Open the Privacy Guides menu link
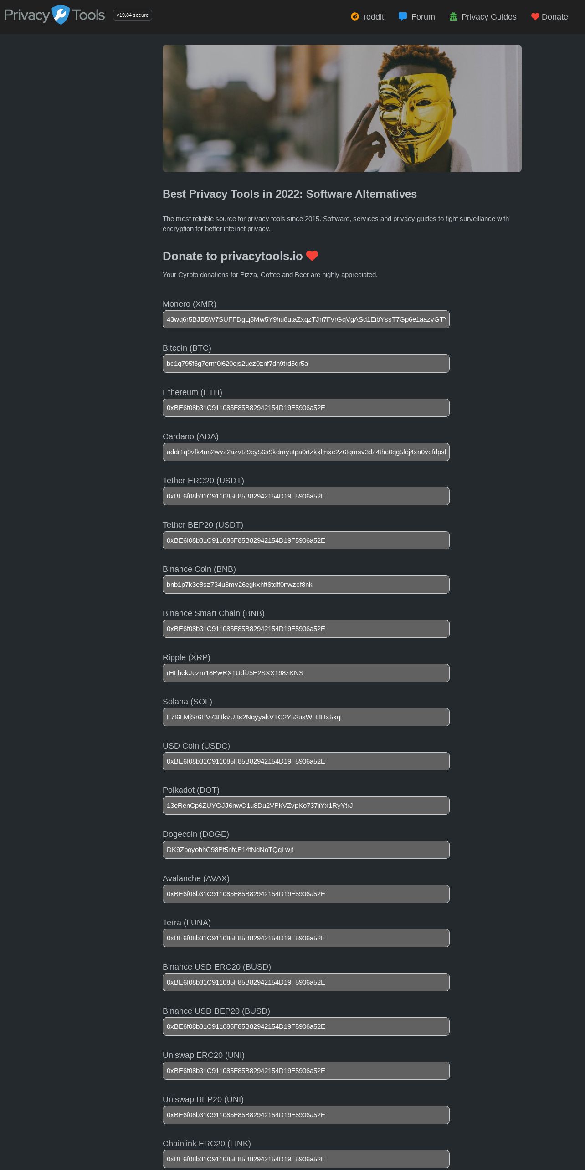 [489, 17]
